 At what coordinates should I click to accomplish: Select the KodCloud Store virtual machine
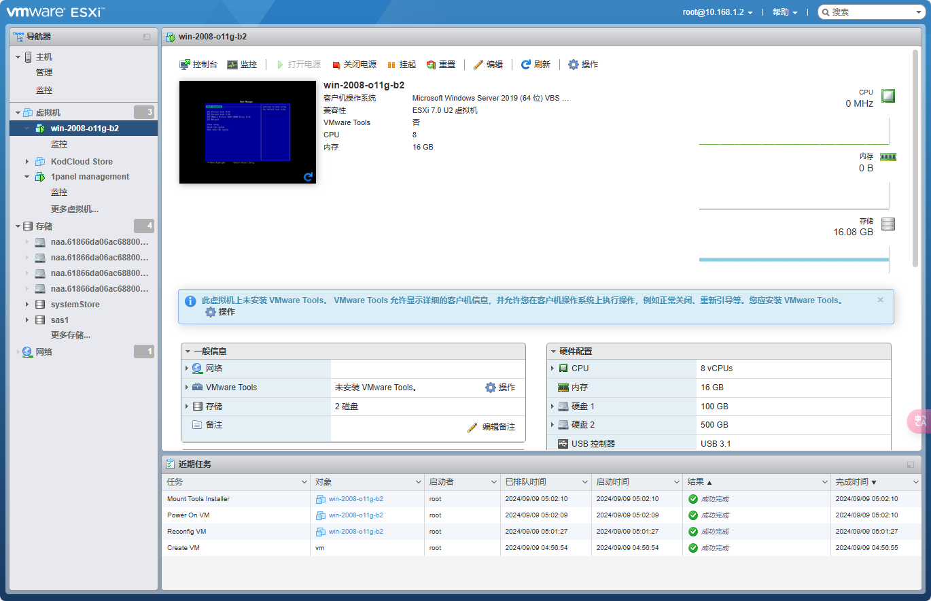point(82,162)
